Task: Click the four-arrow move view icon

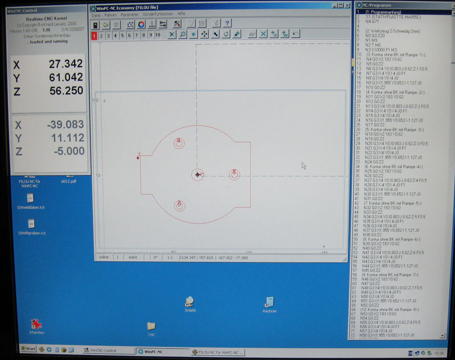Action: [204, 35]
